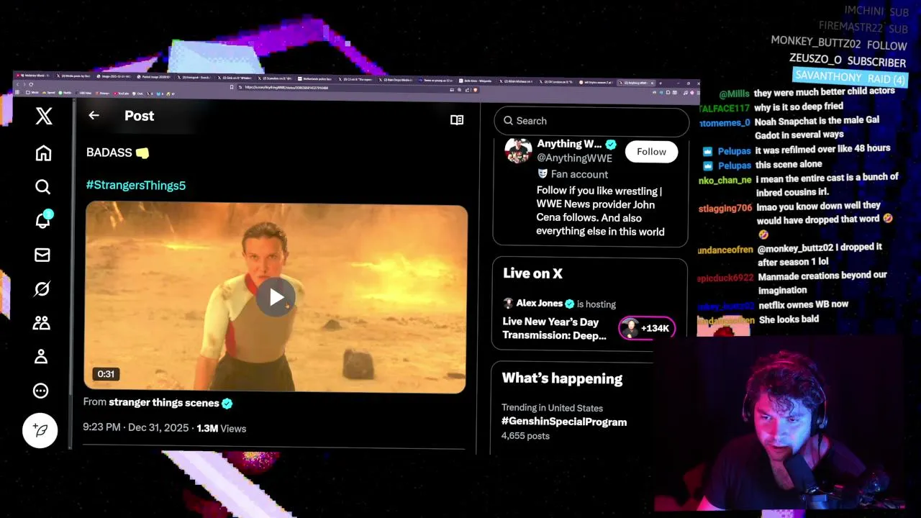Follow the Anything WWE account
Viewport: 921px width, 518px height.
tap(651, 152)
